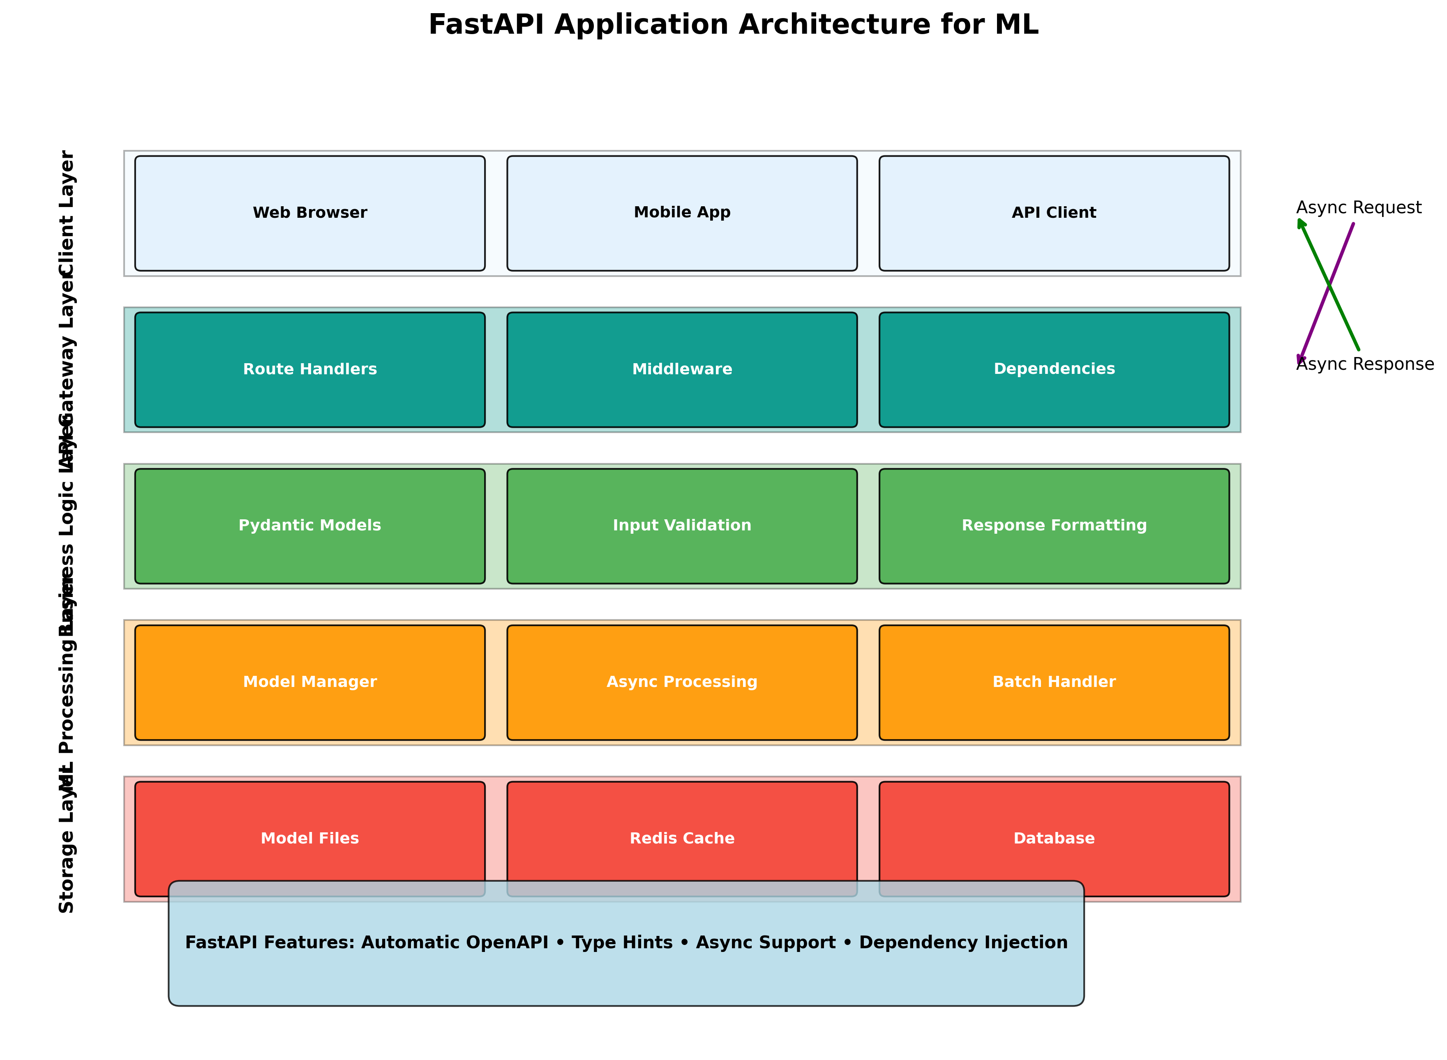This screenshot has width=1447, height=1060.
Task: Click the diagram title FastAPI Application Architecture
Action: 733,25
